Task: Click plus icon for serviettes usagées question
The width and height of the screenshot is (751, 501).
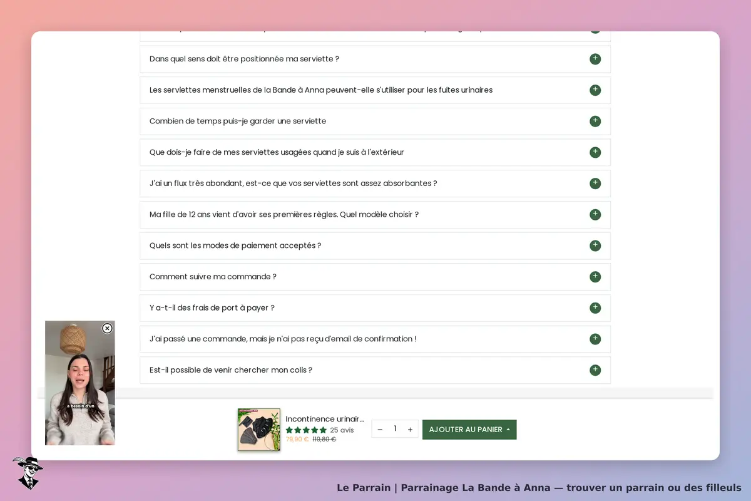Action: [595, 152]
